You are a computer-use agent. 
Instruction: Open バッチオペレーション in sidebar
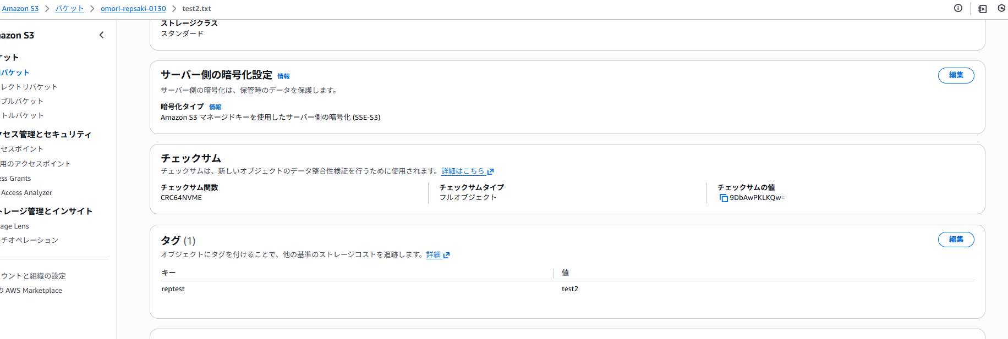point(29,240)
